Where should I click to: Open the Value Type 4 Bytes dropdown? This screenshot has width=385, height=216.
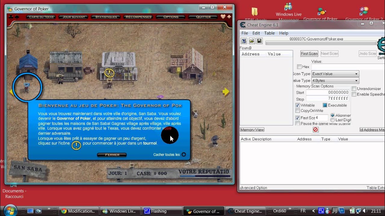pos(335,81)
